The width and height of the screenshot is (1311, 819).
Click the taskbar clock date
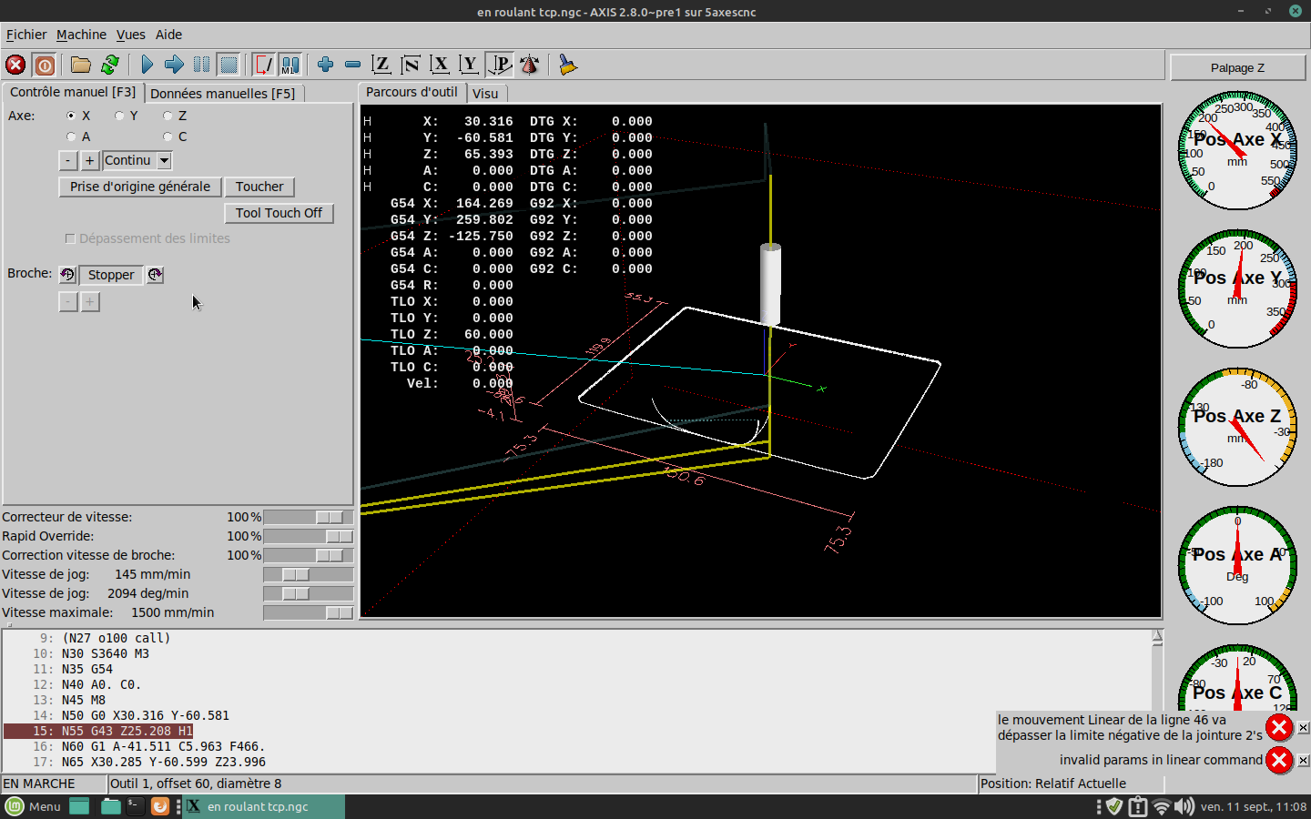tap(1253, 806)
